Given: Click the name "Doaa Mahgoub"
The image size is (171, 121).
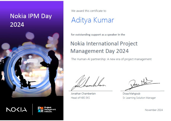Looking at the screenshot, I should [131, 93].
